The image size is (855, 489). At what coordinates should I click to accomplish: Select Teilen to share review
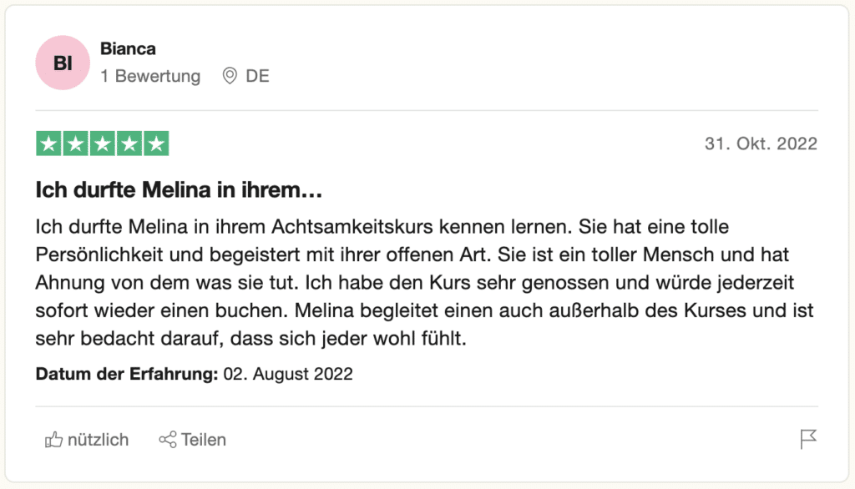(193, 440)
